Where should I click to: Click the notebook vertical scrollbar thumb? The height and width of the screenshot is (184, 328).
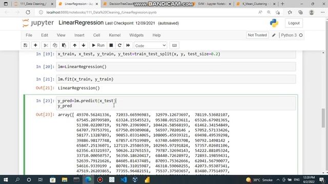[x=323, y=118]
